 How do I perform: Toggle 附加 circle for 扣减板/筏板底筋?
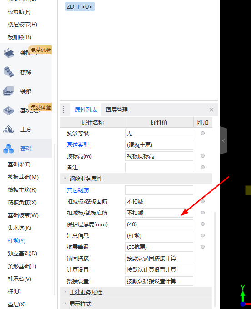203,213
